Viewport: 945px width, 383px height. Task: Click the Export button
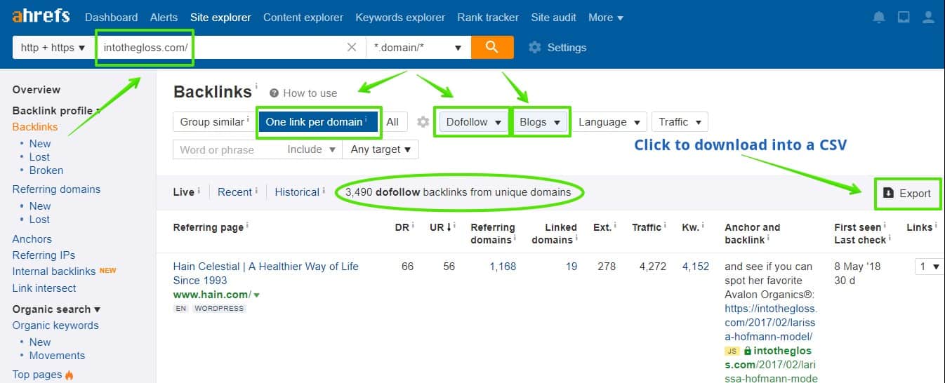pyautogui.click(x=907, y=194)
